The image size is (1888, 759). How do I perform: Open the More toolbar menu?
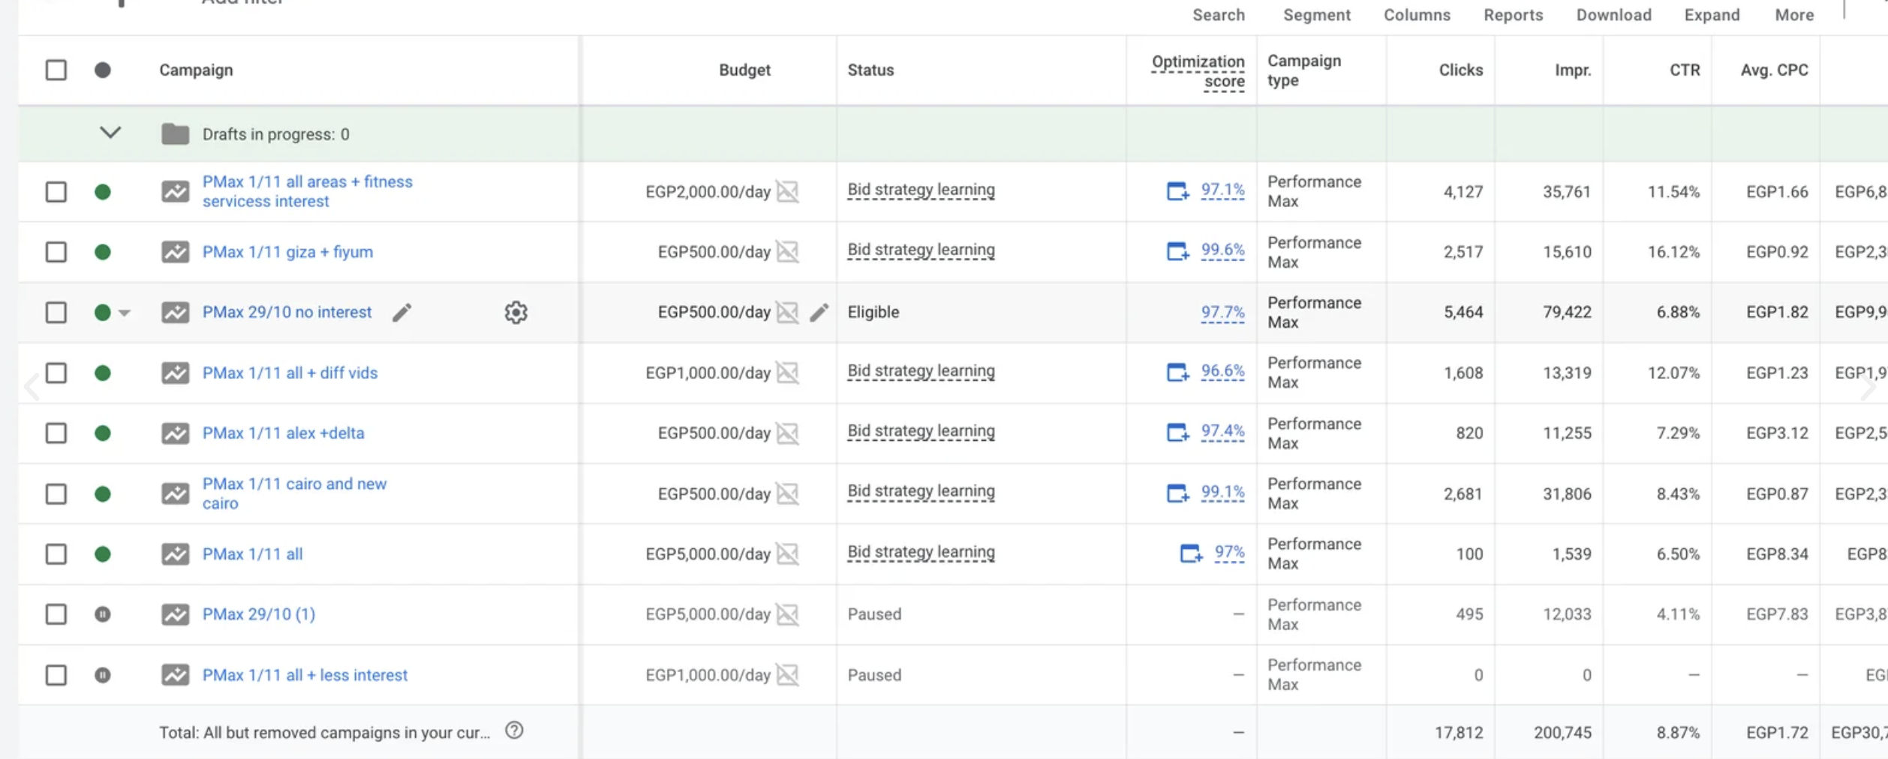coord(1793,15)
